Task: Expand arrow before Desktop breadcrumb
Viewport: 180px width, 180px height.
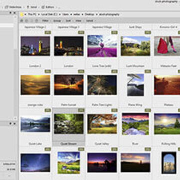Action: click(82, 14)
